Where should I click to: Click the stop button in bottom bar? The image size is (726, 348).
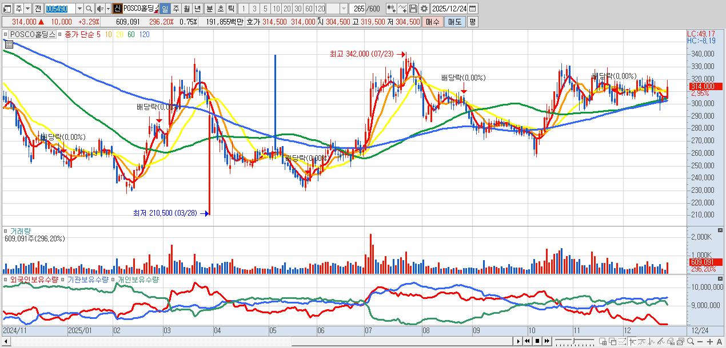point(537,341)
